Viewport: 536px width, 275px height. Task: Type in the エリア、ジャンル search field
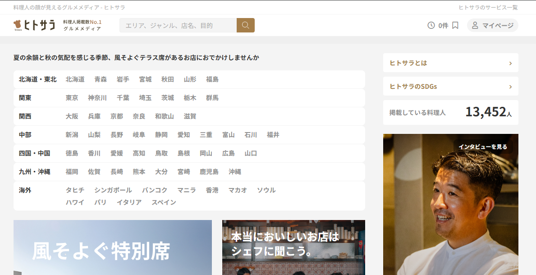(178, 25)
